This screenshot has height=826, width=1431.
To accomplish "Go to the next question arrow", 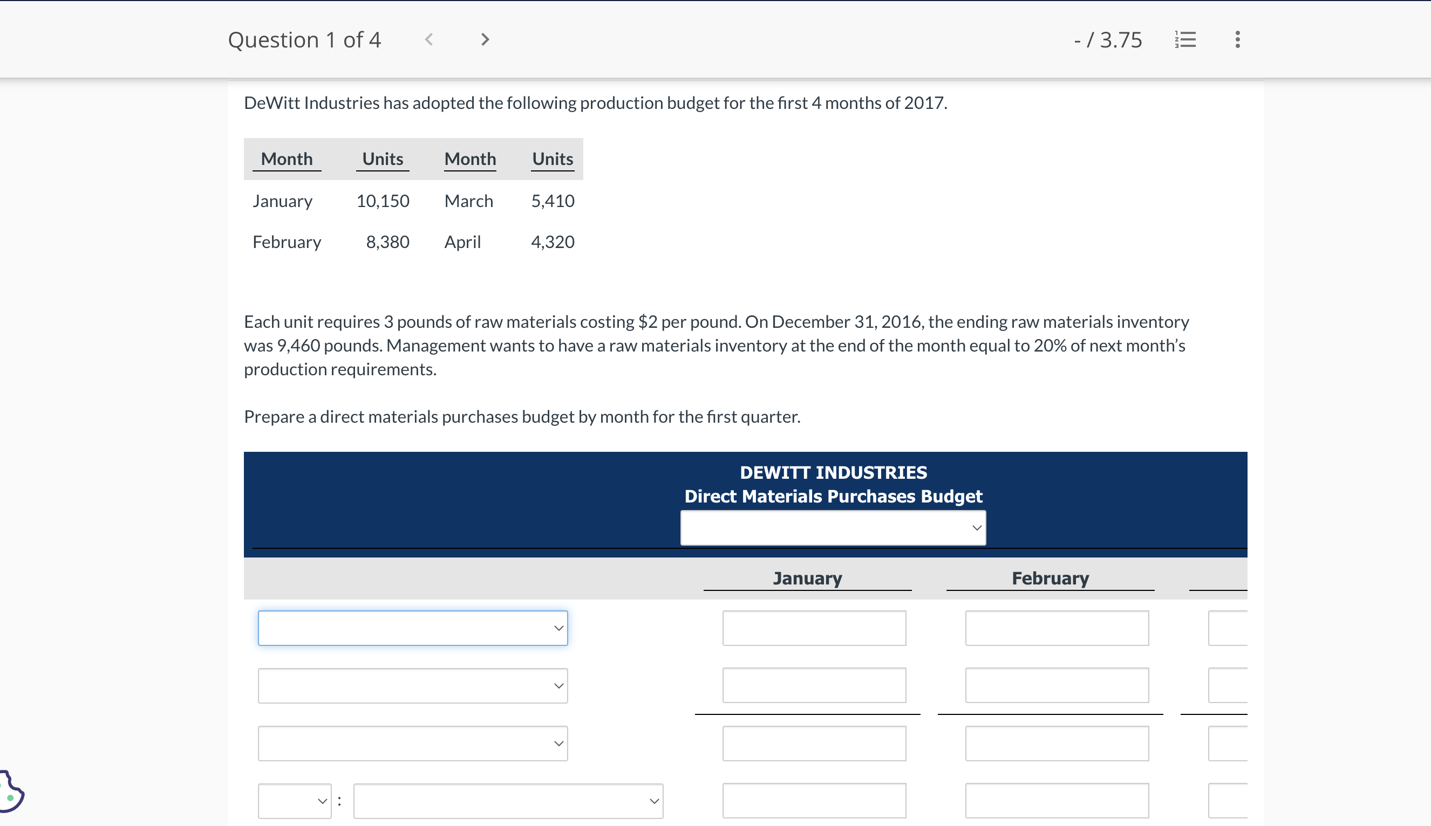I will (x=484, y=40).
